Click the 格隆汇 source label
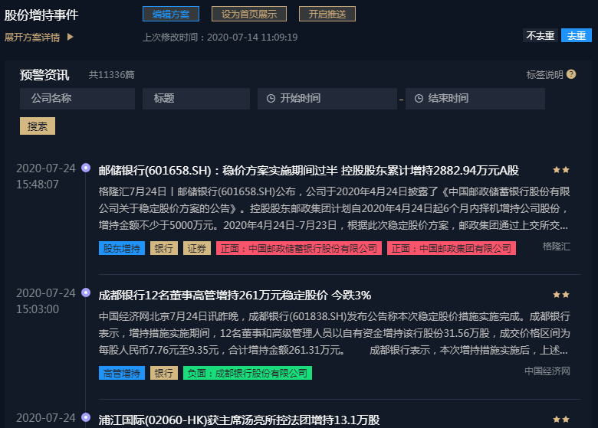Viewport: 598px width, 428px height. click(x=557, y=247)
